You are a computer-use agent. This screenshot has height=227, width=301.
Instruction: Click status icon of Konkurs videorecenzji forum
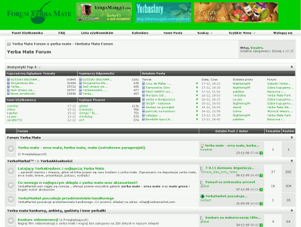pos(11,221)
